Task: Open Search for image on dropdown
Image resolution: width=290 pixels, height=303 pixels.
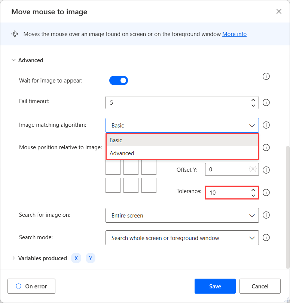Action: point(182,216)
